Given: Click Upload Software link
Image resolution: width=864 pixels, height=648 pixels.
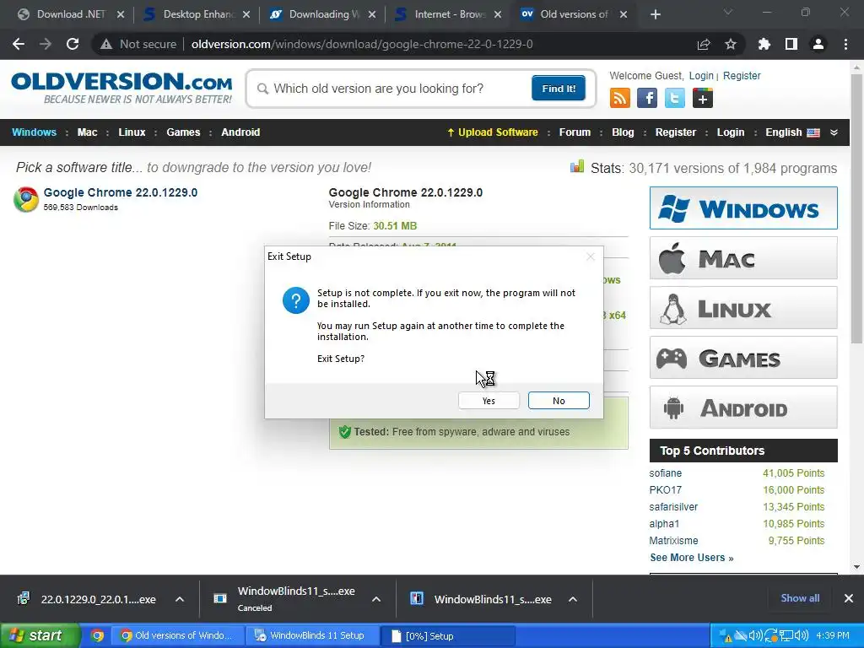Looking at the screenshot, I should pyautogui.click(x=492, y=132).
